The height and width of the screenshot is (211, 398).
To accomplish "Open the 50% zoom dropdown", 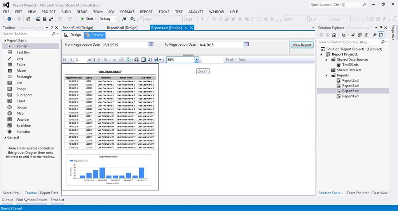I will (196, 60).
